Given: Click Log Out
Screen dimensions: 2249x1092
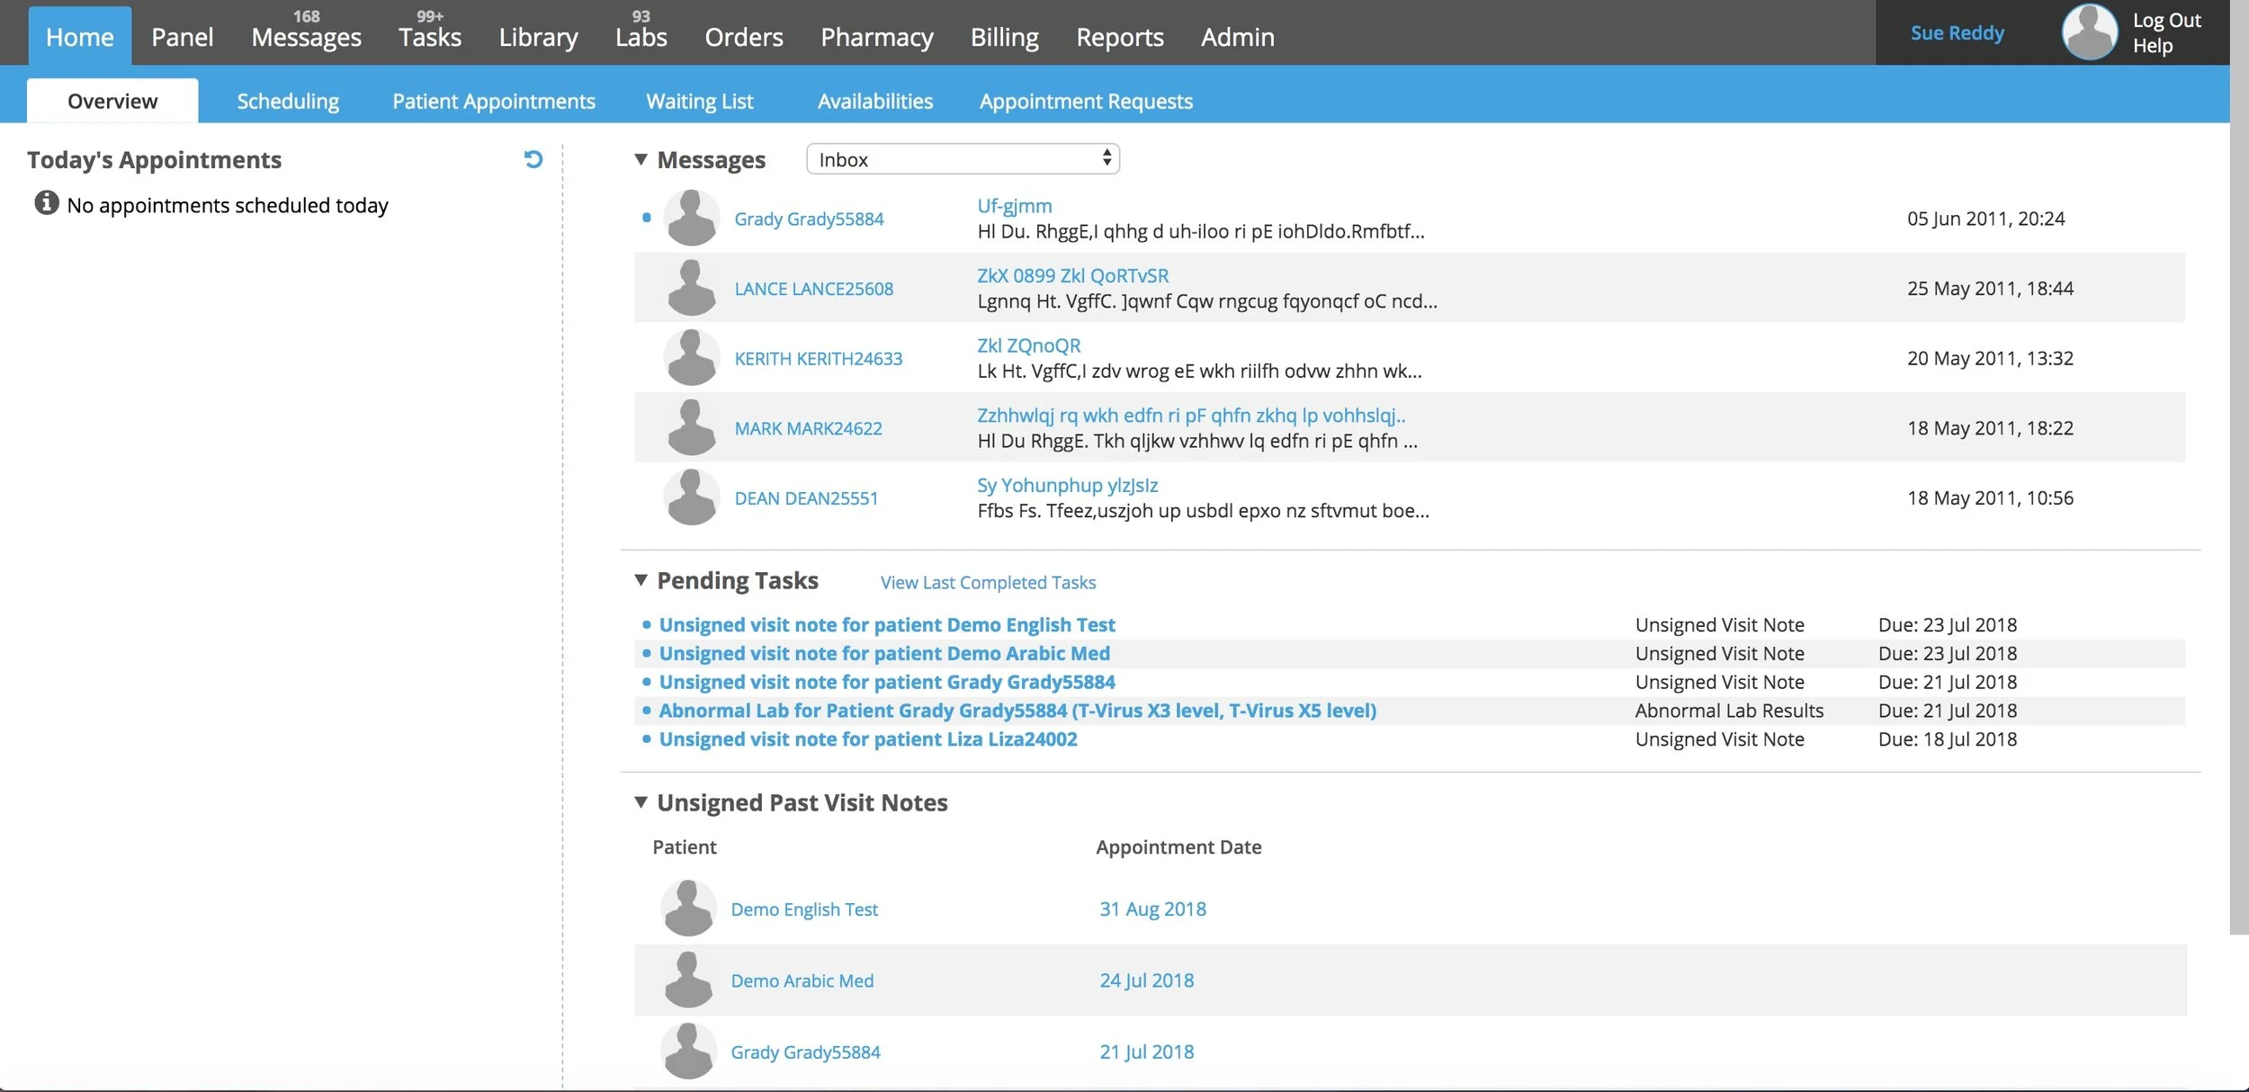Looking at the screenshot, I should click(2166, 20).
